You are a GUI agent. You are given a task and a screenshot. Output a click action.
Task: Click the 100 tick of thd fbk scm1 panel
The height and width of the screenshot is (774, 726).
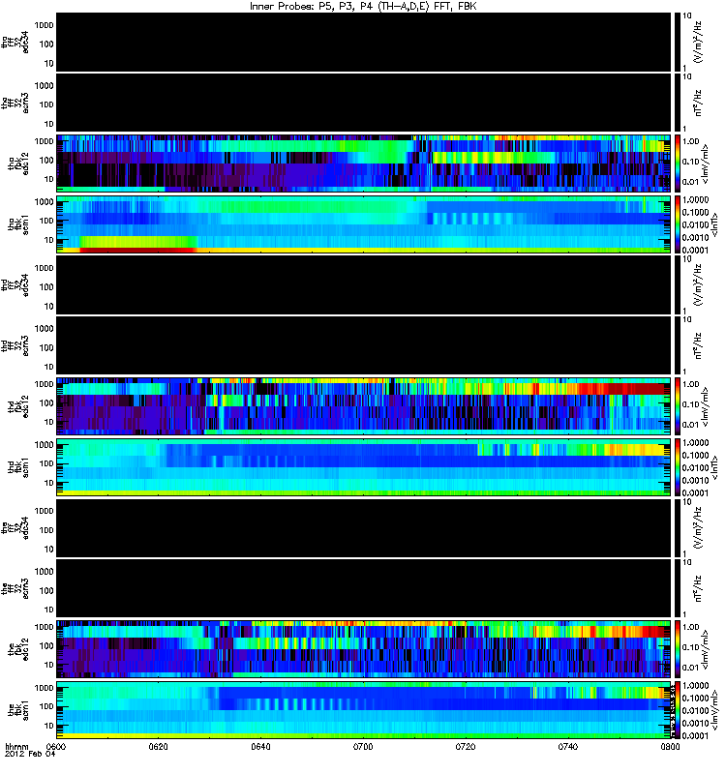pos(46,463)
